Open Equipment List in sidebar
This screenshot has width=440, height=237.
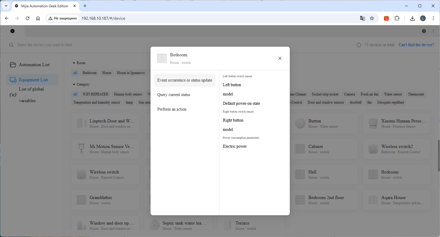click(32, 80)
